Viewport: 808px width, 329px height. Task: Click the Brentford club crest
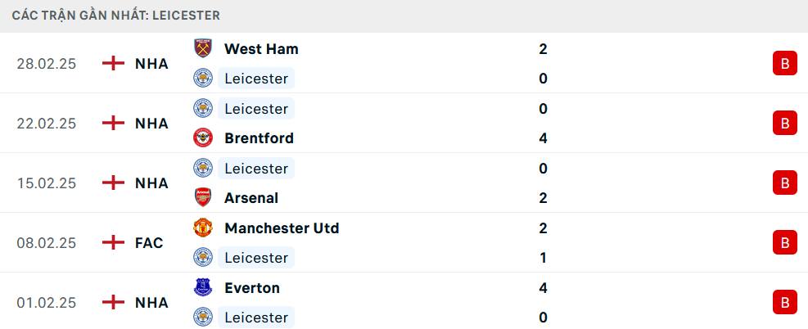[x=202, y=137]
